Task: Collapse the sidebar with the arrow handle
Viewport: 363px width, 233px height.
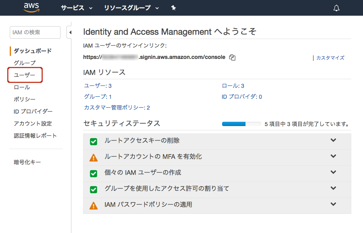Action: [x=69, y=32]
